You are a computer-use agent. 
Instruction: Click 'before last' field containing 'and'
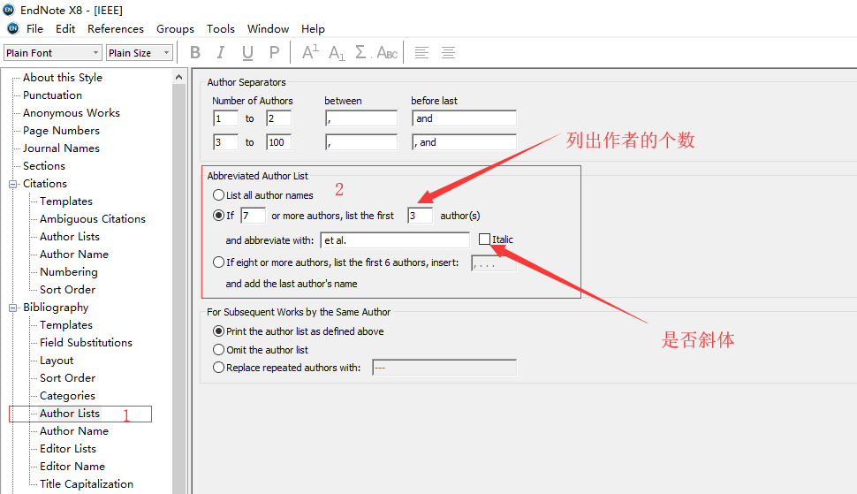(x=465, y=118)
